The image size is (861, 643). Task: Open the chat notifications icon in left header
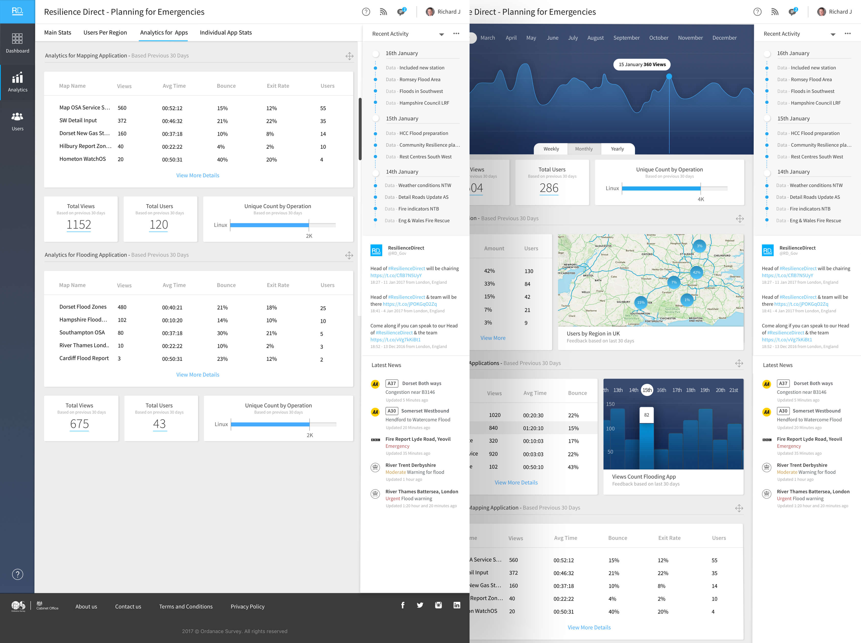[x=401, y=12]
